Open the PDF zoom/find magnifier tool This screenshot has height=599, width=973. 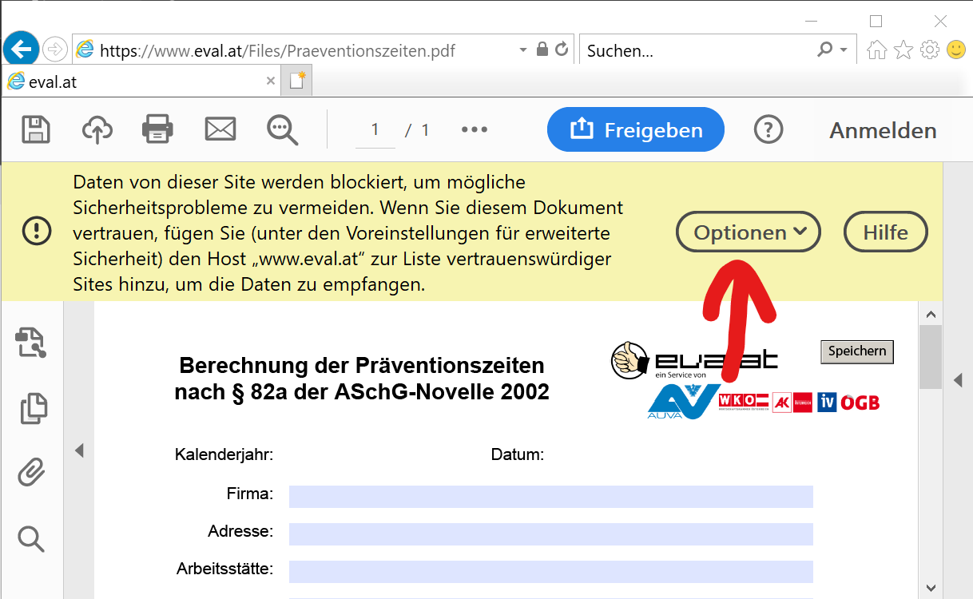point(282,130)
